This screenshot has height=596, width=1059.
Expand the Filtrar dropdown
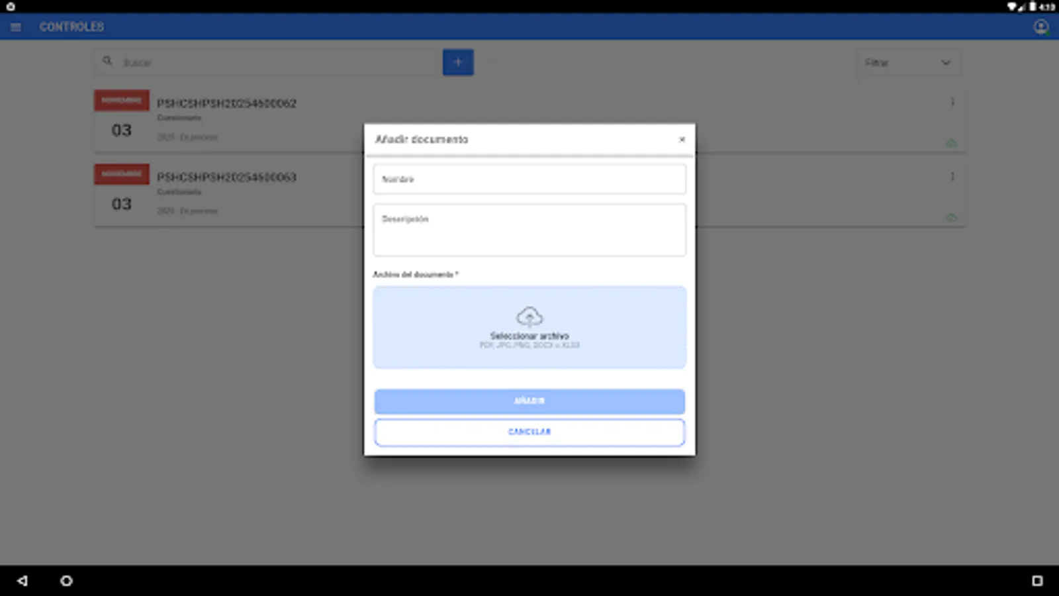pyautogui.click(x=908, y=63)
